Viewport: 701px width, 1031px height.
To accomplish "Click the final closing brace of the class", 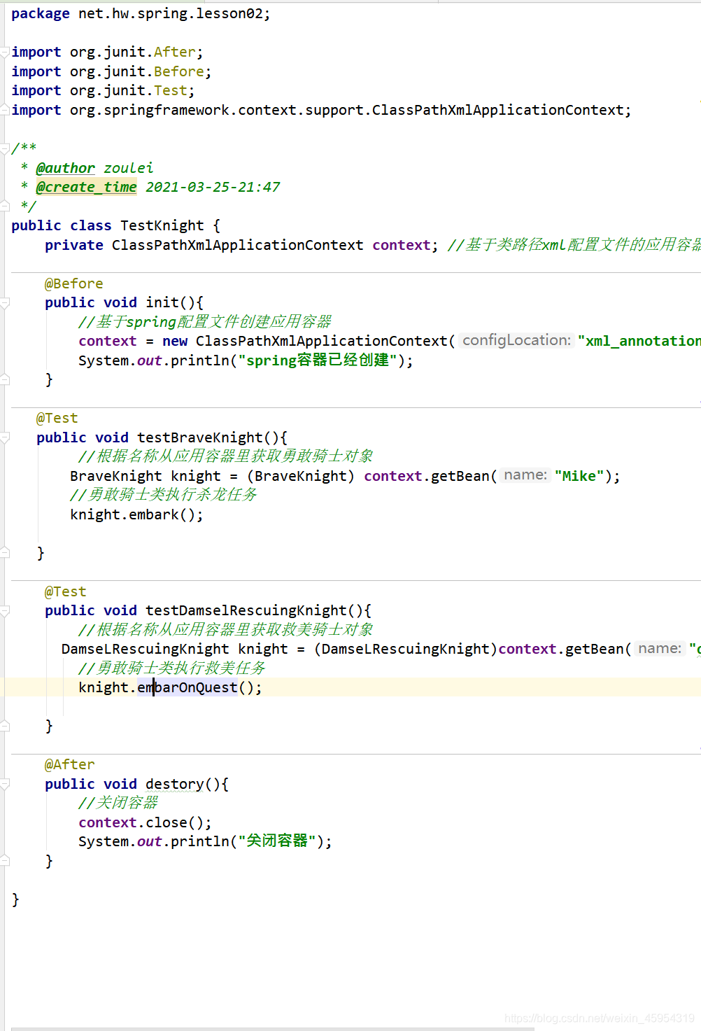I will [15, 899].
